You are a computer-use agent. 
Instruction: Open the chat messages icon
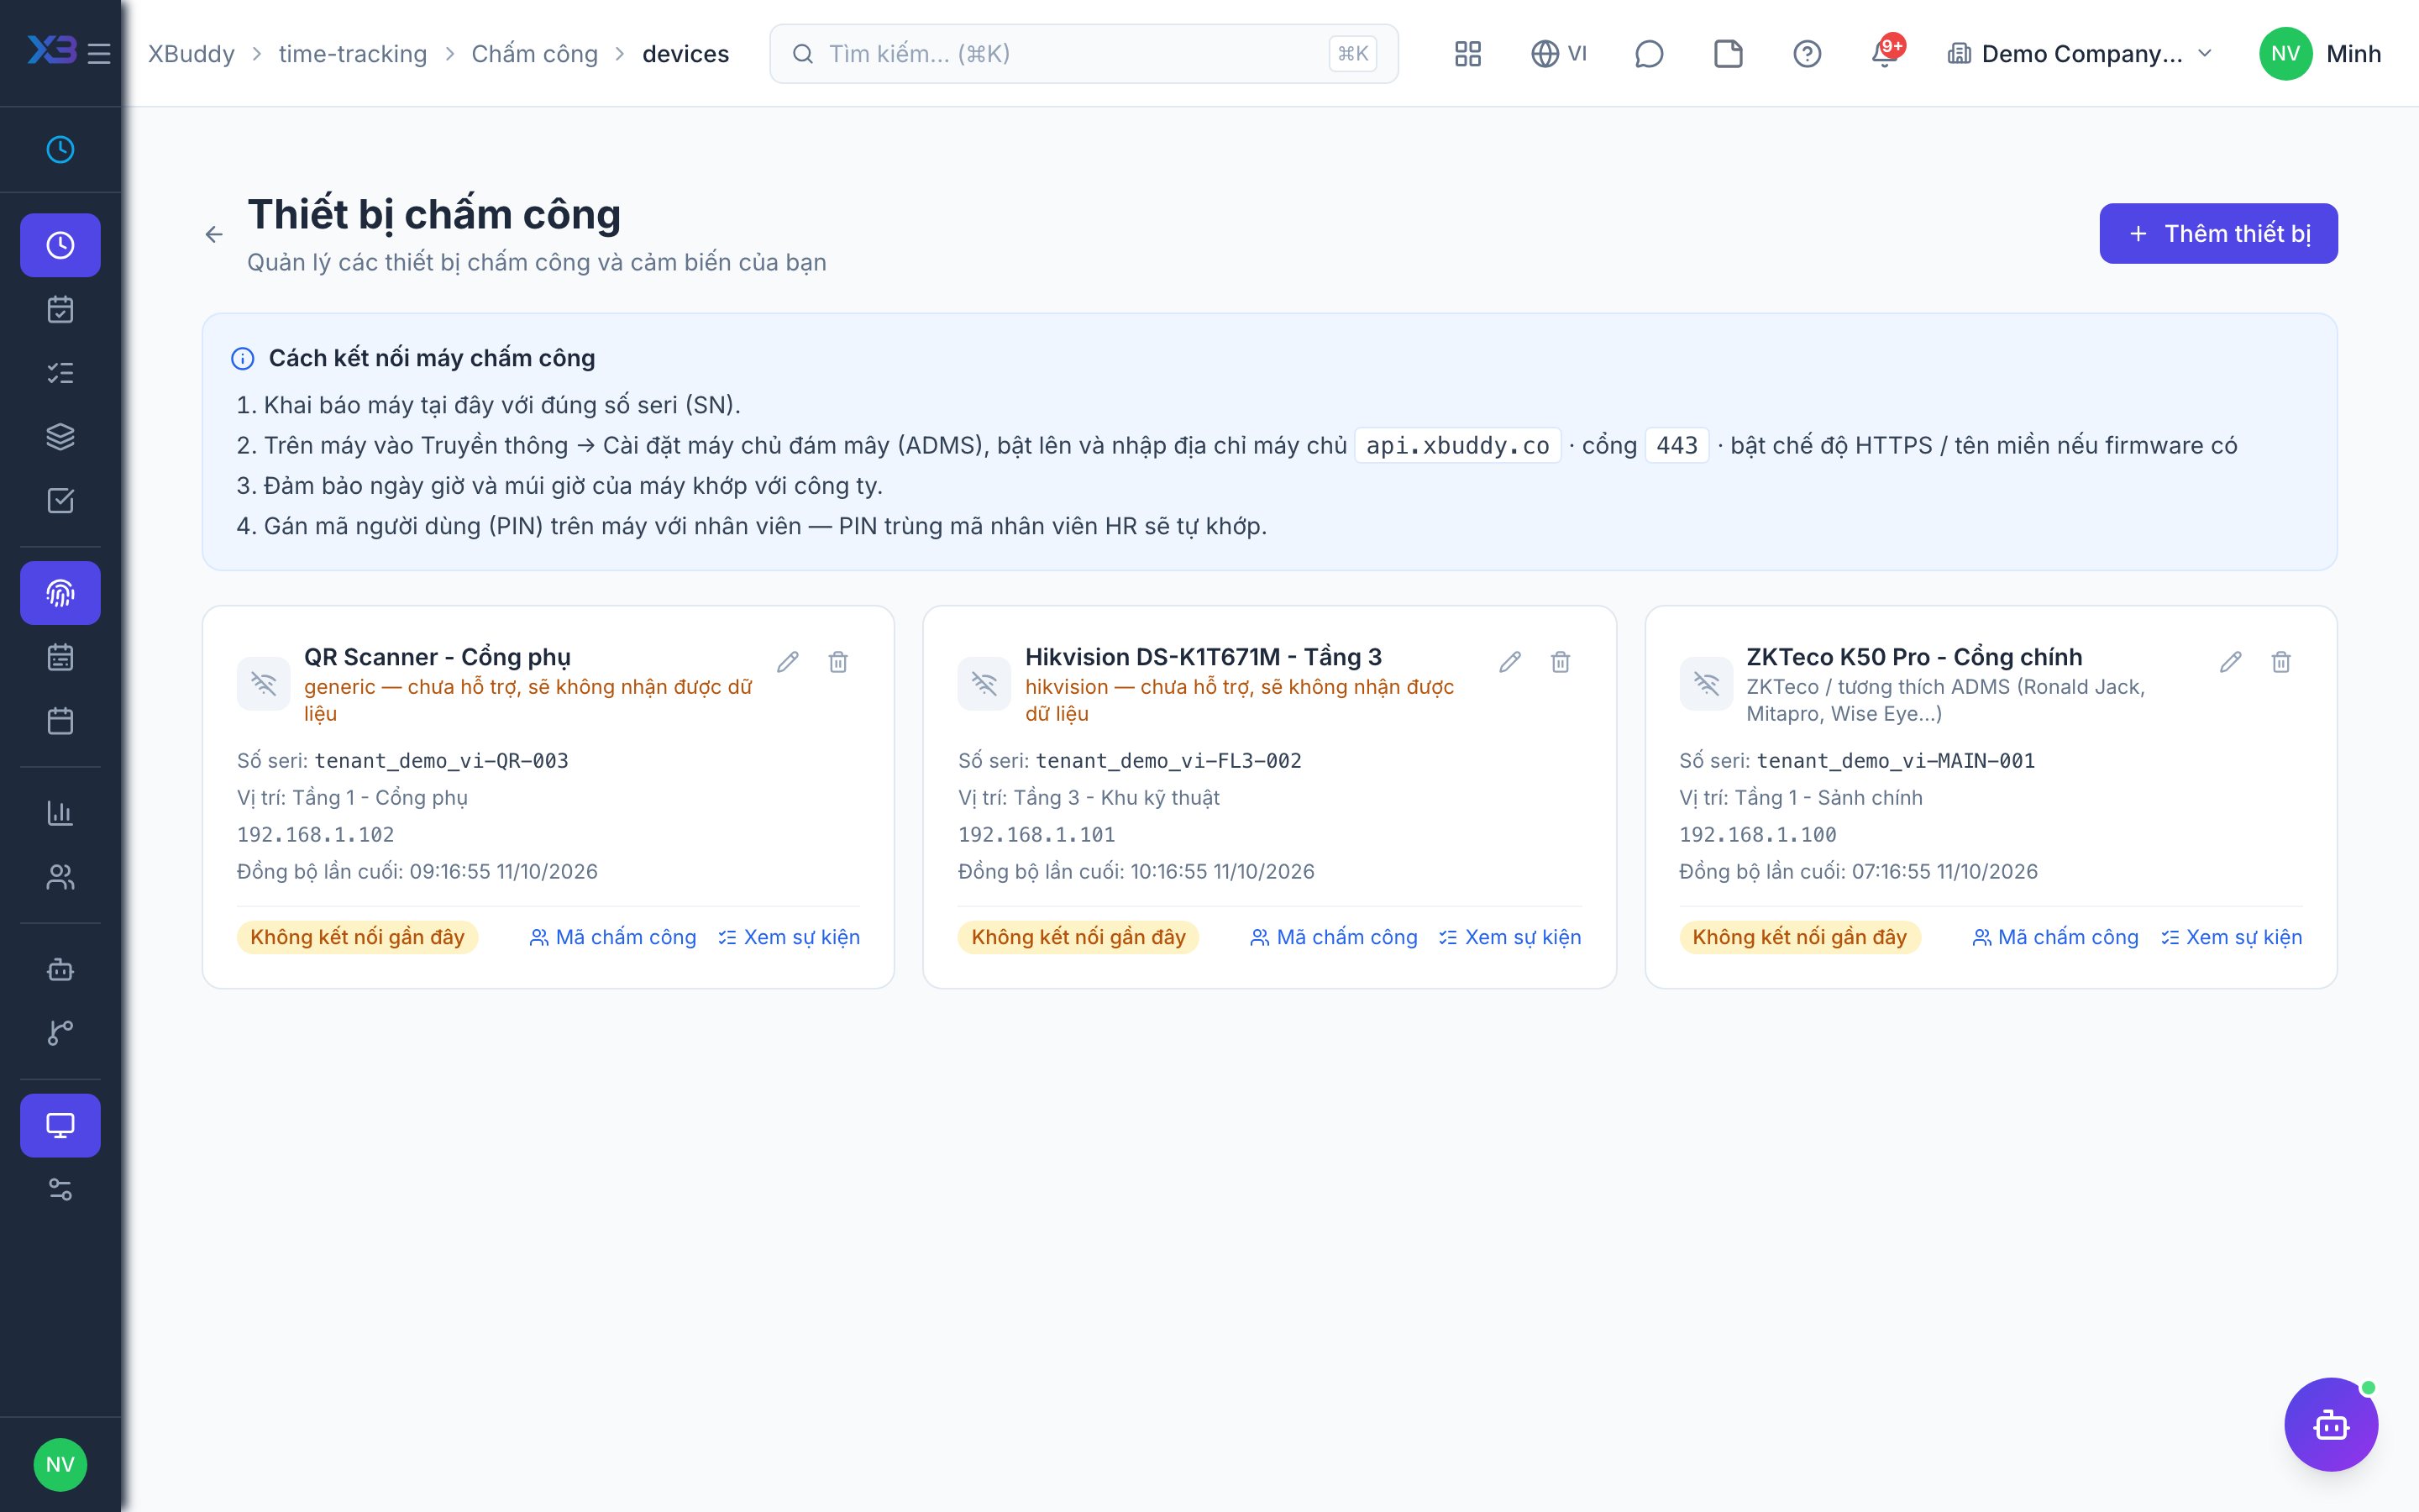pyautogui.click(x=1648, y=53)
